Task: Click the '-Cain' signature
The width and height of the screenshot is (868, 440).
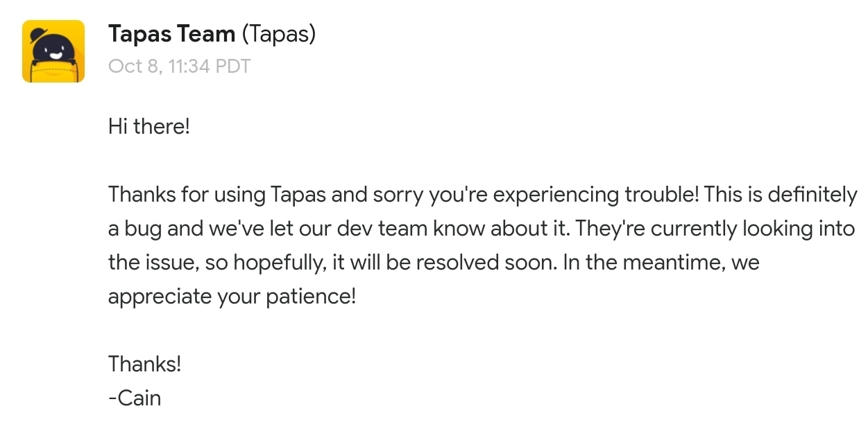Action: (135, 398)
